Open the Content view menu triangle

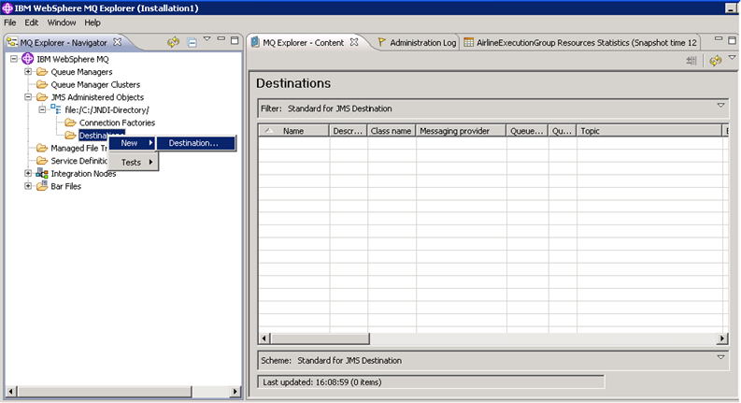point(732,57)
